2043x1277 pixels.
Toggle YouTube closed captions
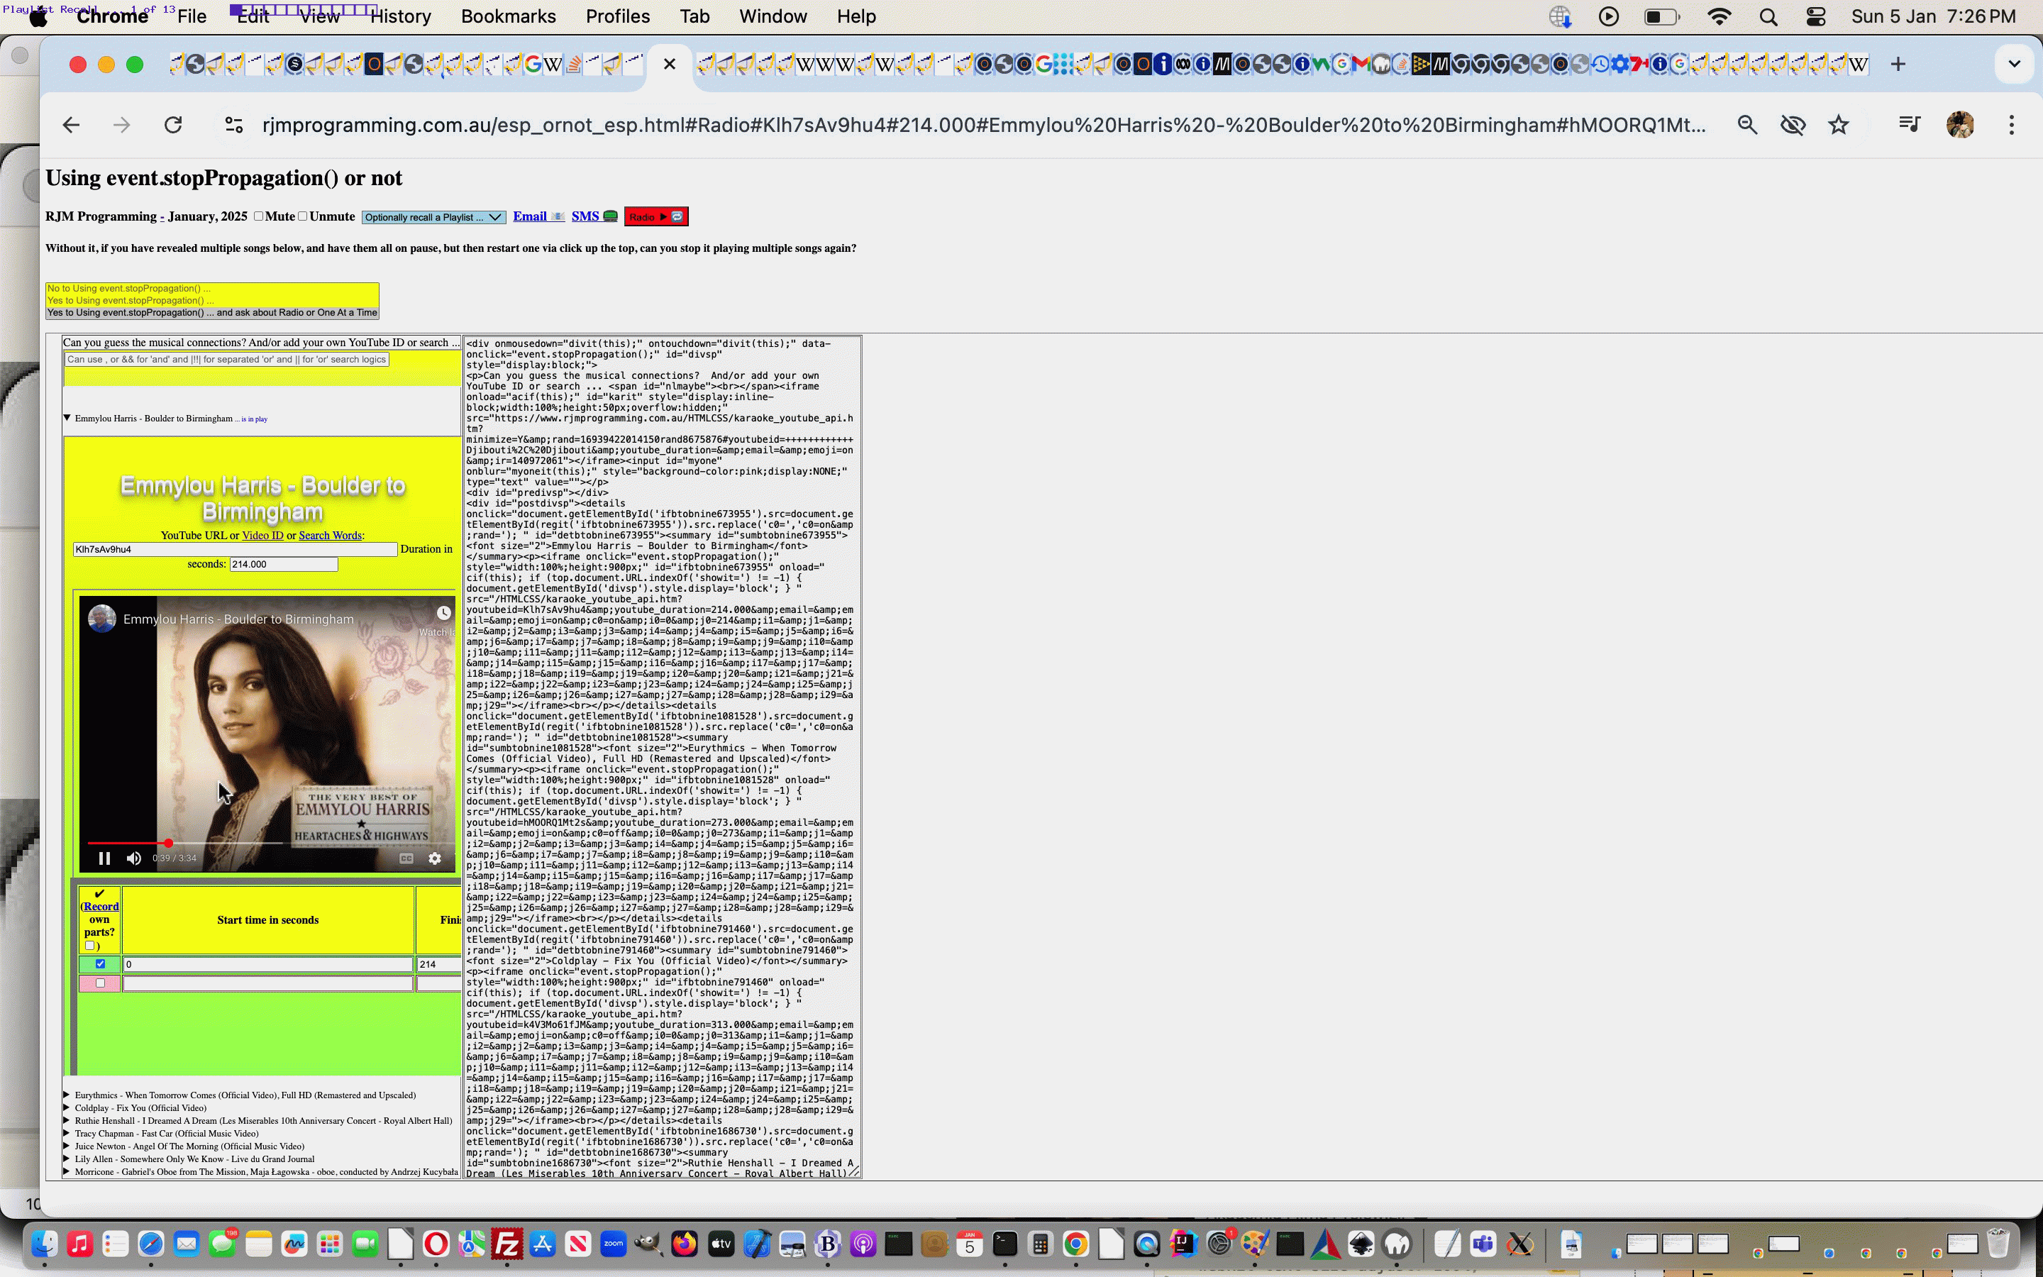tap(406, 858)
